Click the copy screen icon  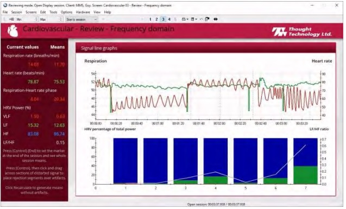point(207,19)
